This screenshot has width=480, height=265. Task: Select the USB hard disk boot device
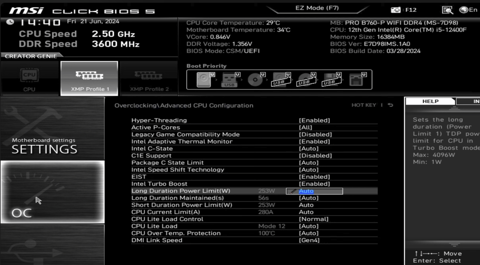tap(280, 80)
